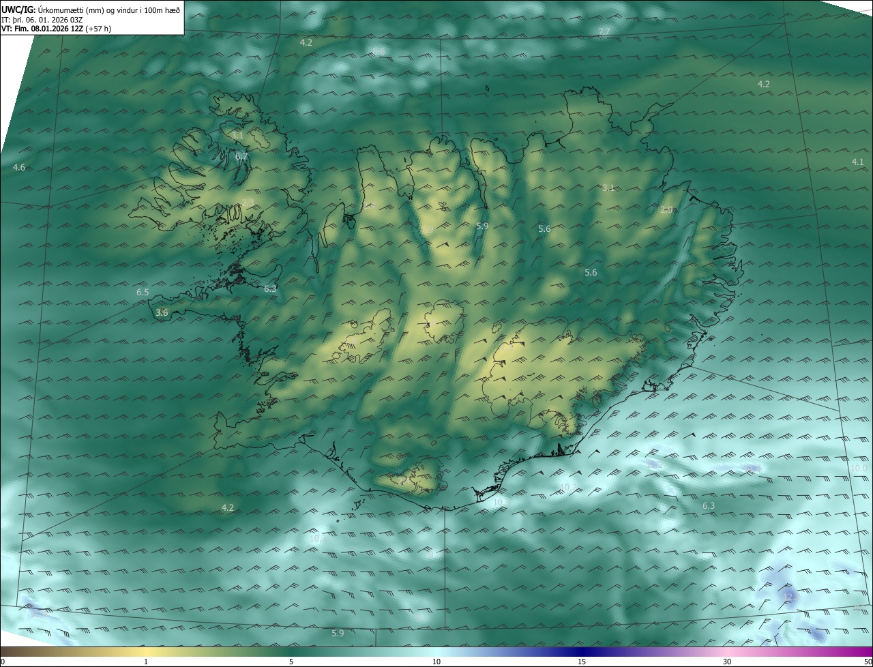Click the '15' tick label on the color scale
Image resolution: width=873 pixels, height=667 pixels.
point(582,662)
